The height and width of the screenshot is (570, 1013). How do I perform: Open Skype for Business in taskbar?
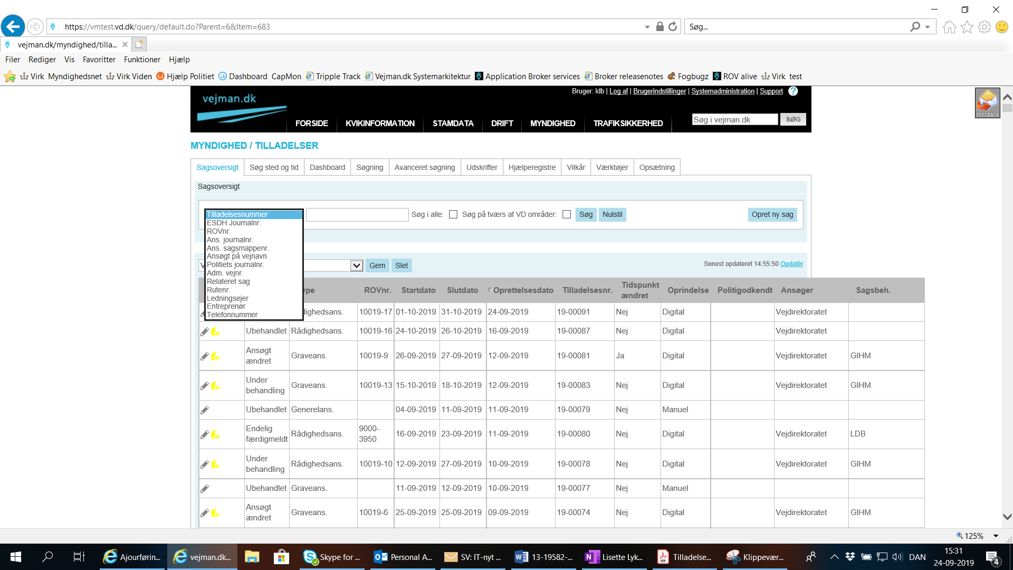coord(332,557)
